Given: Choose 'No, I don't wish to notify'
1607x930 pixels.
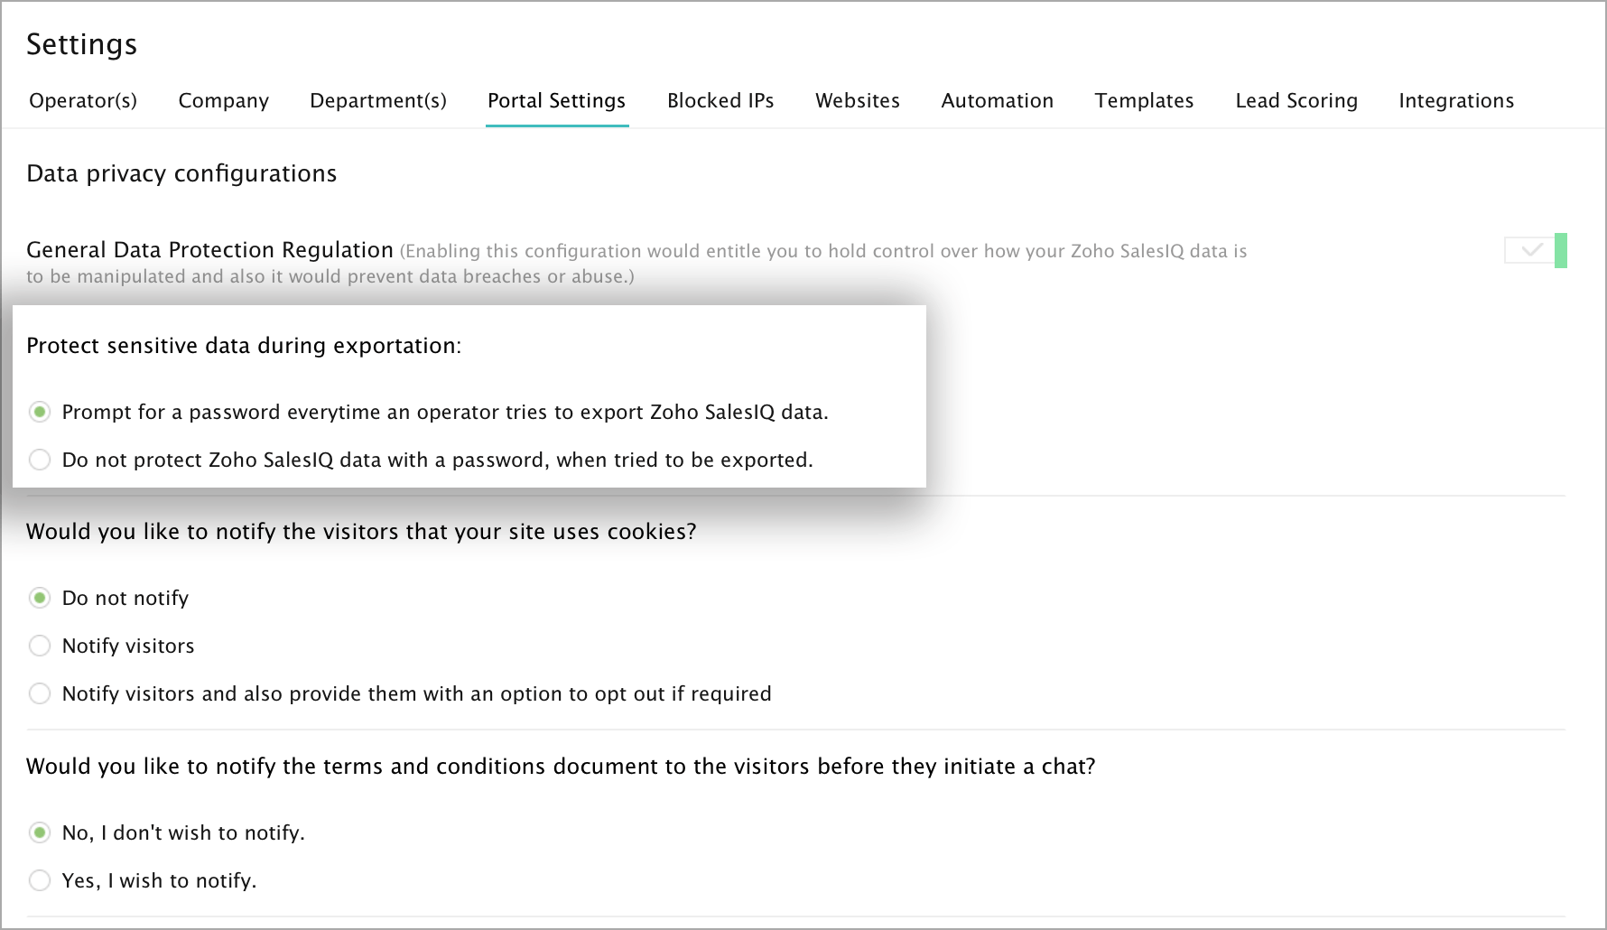Looking at the screenshot, I should [x=40, y=832].
